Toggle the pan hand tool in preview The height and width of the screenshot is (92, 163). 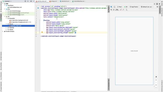click(x=156, y=77)
